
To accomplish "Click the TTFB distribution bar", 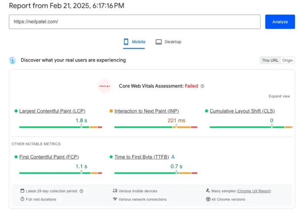I will pyautogui.click(x=156, y=173).
